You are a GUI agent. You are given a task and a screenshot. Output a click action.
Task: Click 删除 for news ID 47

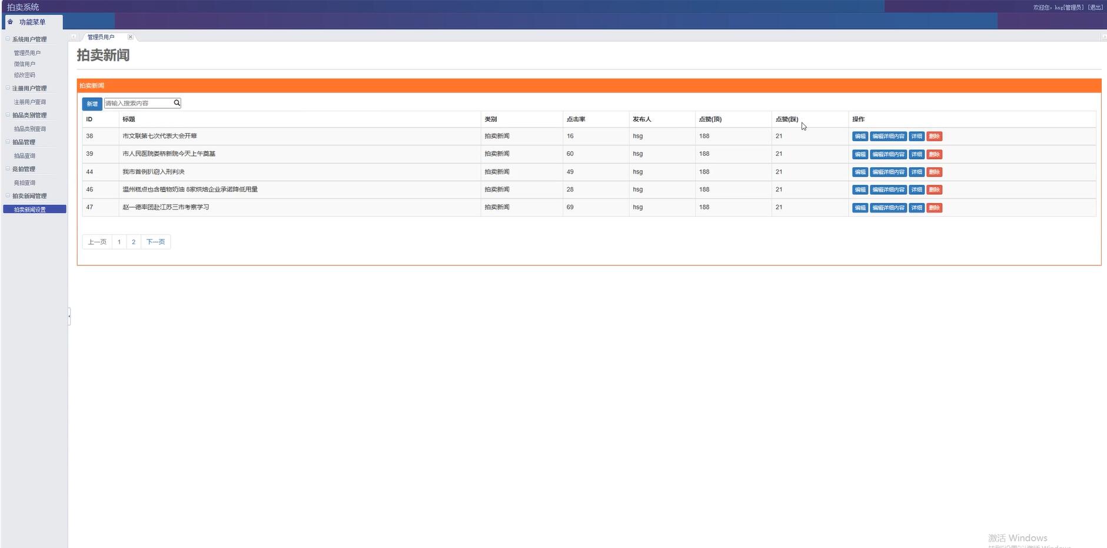[x=935, y=208]
